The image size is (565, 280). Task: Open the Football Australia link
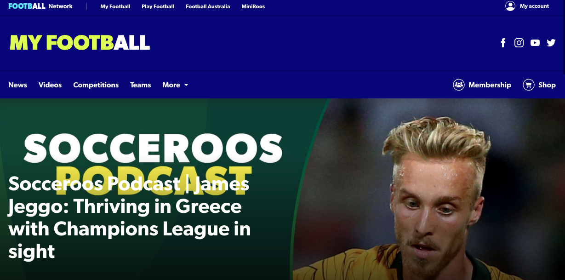208,6
